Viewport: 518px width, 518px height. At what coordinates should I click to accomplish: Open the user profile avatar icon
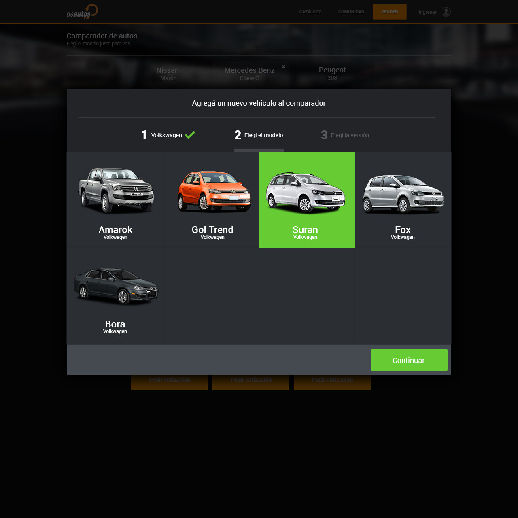click(446, 12)
